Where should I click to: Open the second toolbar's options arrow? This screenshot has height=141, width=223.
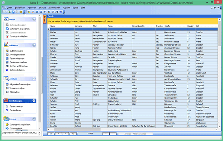pyautogui.click(x=64, y=13)
